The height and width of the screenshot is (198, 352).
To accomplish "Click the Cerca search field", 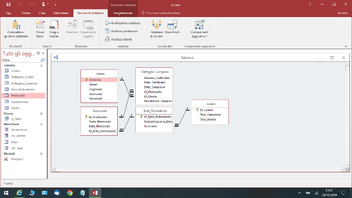I will pos(21,60).
